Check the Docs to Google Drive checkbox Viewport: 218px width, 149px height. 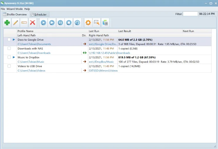click(9, 39)
